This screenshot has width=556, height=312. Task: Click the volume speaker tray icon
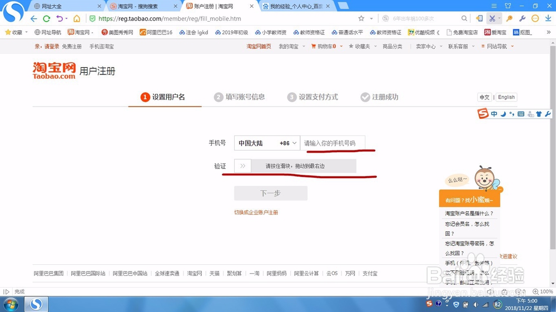pos(476,304)
